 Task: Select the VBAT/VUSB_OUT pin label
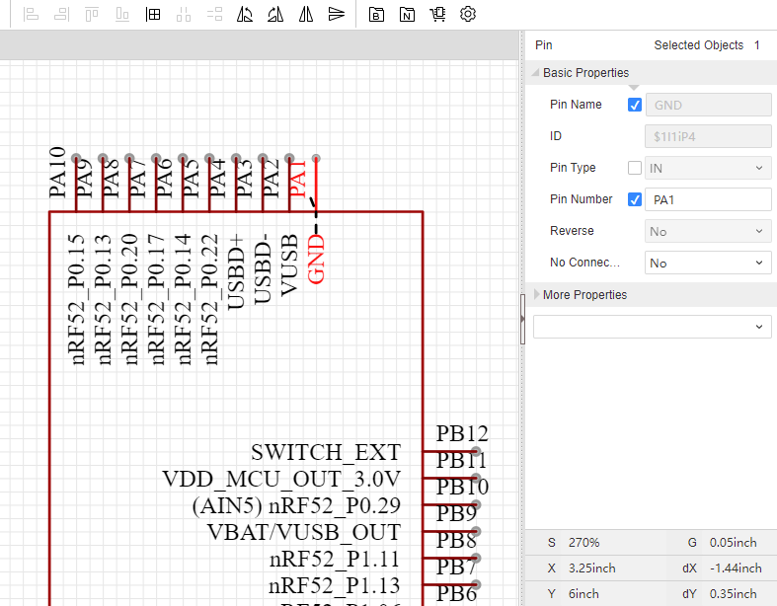pyautogui.click(x=304, y=533)
